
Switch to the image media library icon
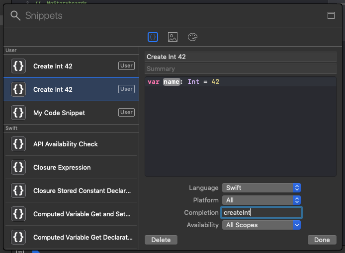coord(172,37)
